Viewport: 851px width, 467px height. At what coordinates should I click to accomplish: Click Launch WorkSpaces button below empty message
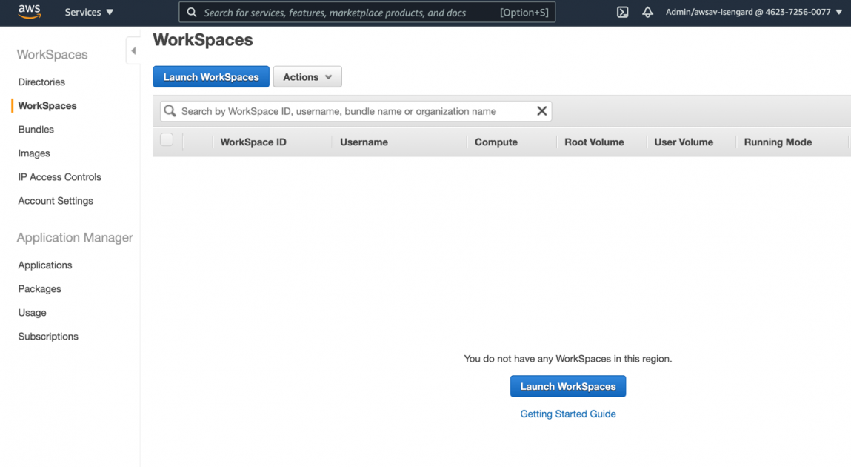(567, 386)
